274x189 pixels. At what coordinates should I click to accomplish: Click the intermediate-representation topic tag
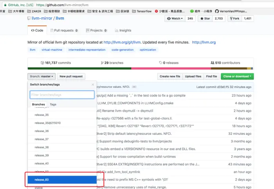(87, 50)
